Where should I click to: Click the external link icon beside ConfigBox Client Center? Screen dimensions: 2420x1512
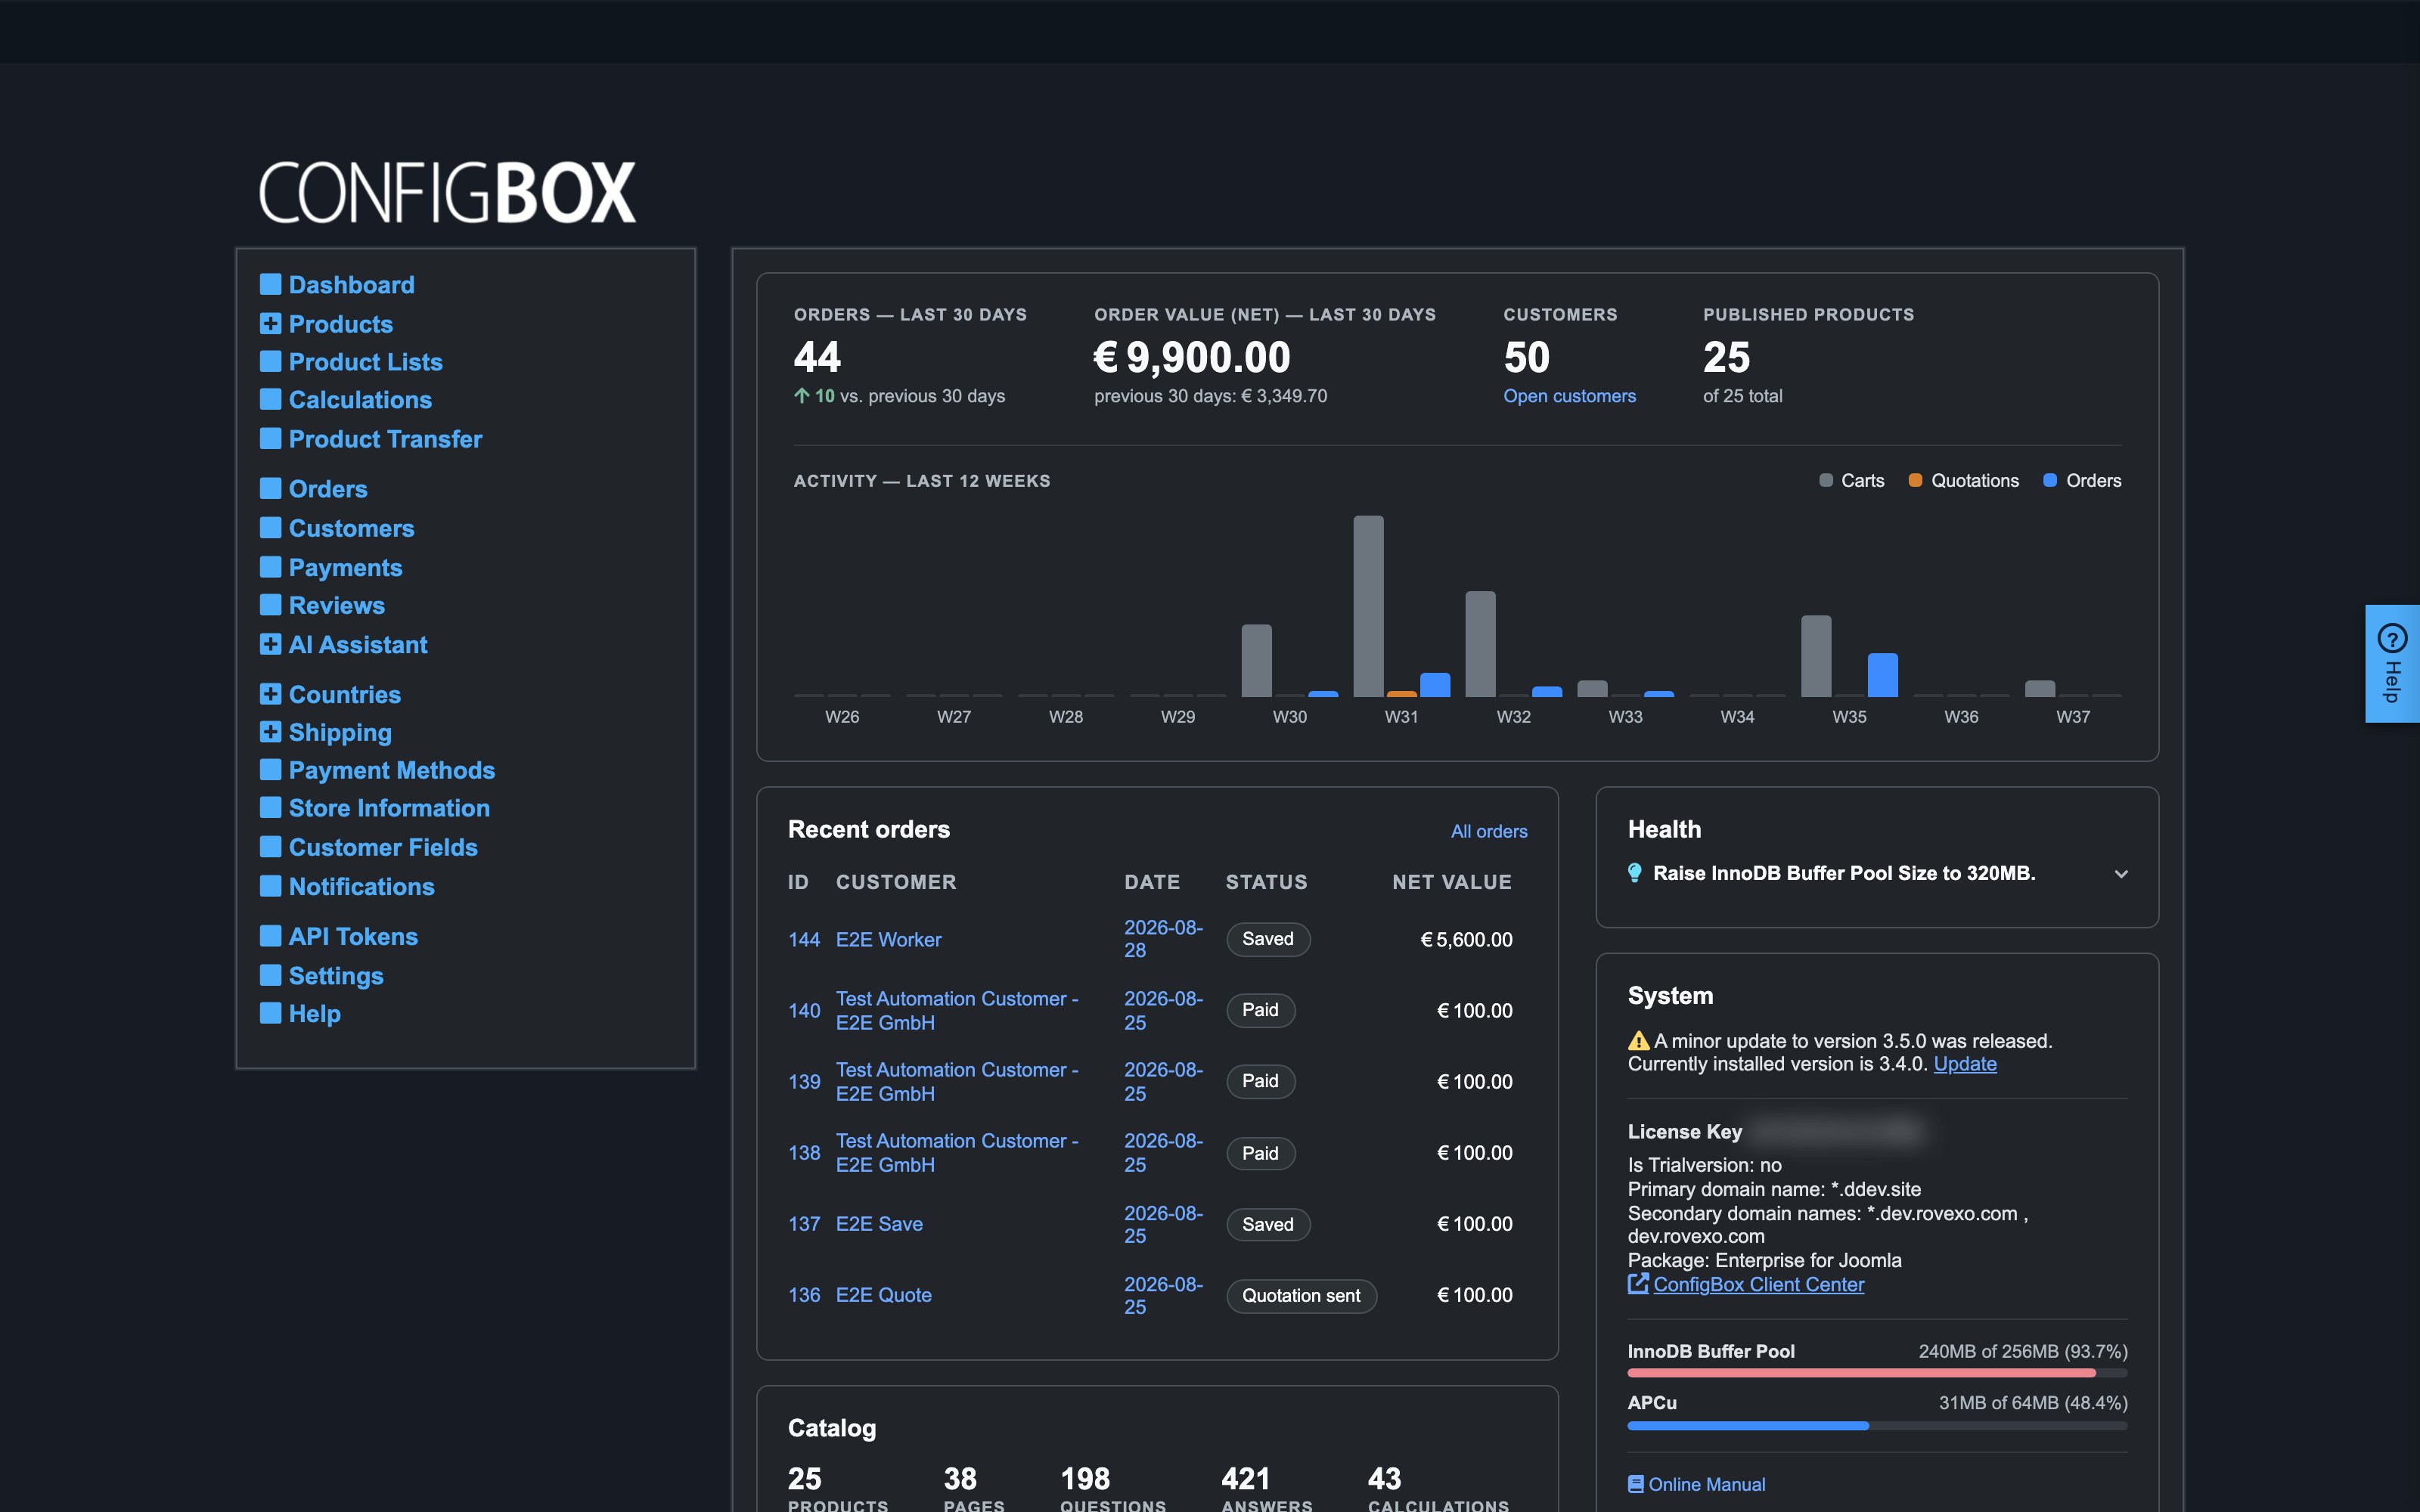[x=1638, y=1284]
